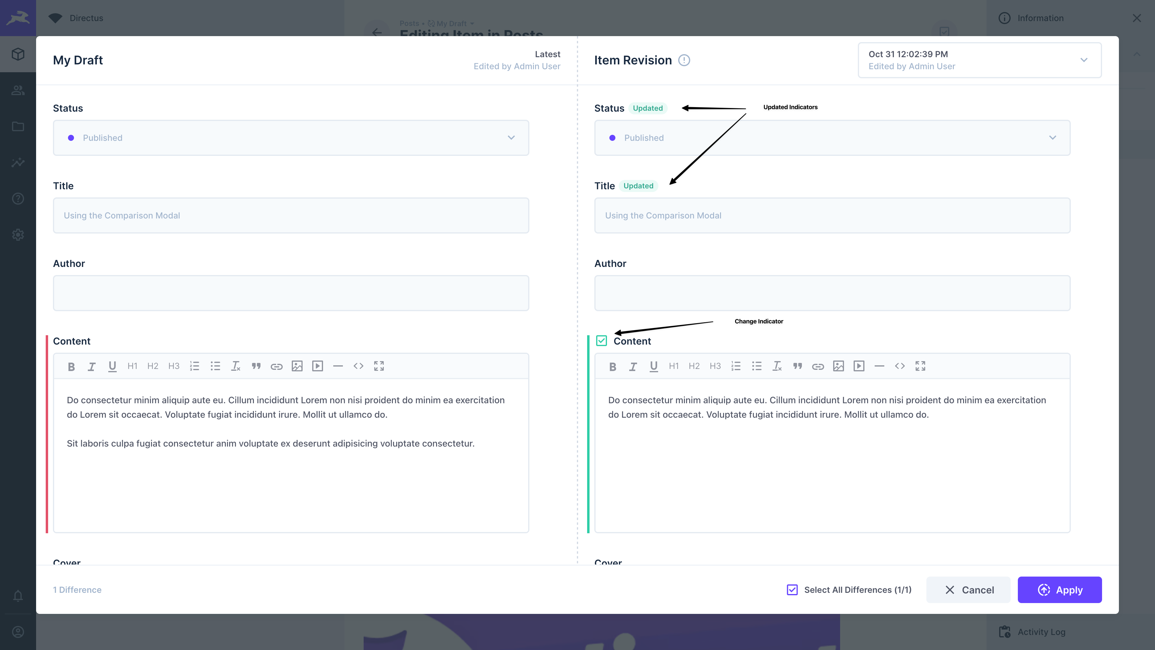Expand left Status Published dropdown
Screen dimensions: 1155x650
click(291, 138)
